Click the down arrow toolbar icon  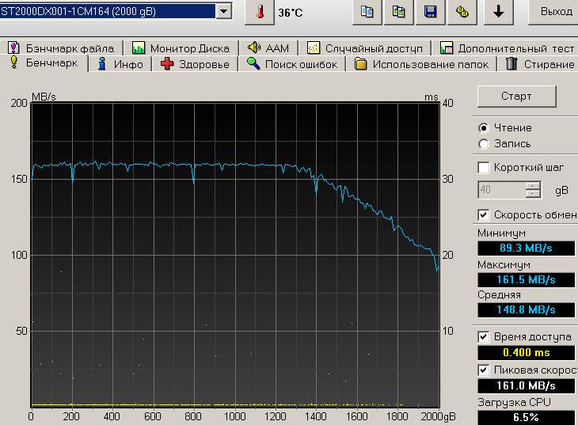[498, 12]
